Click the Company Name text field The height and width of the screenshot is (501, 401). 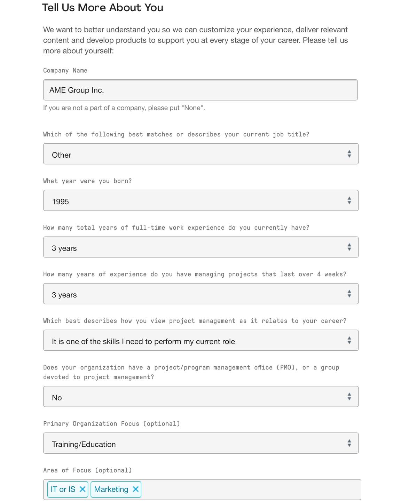200,90
